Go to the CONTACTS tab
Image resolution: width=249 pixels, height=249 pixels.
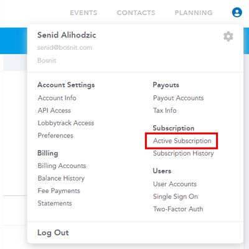click(136, 13)
